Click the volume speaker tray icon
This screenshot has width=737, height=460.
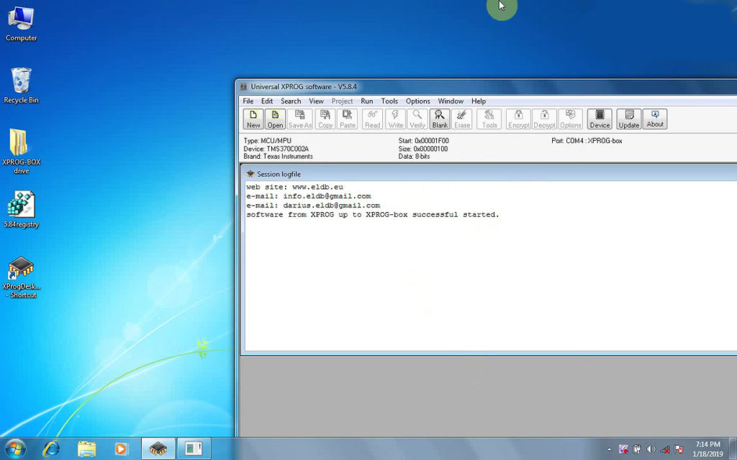pos(651,449)
